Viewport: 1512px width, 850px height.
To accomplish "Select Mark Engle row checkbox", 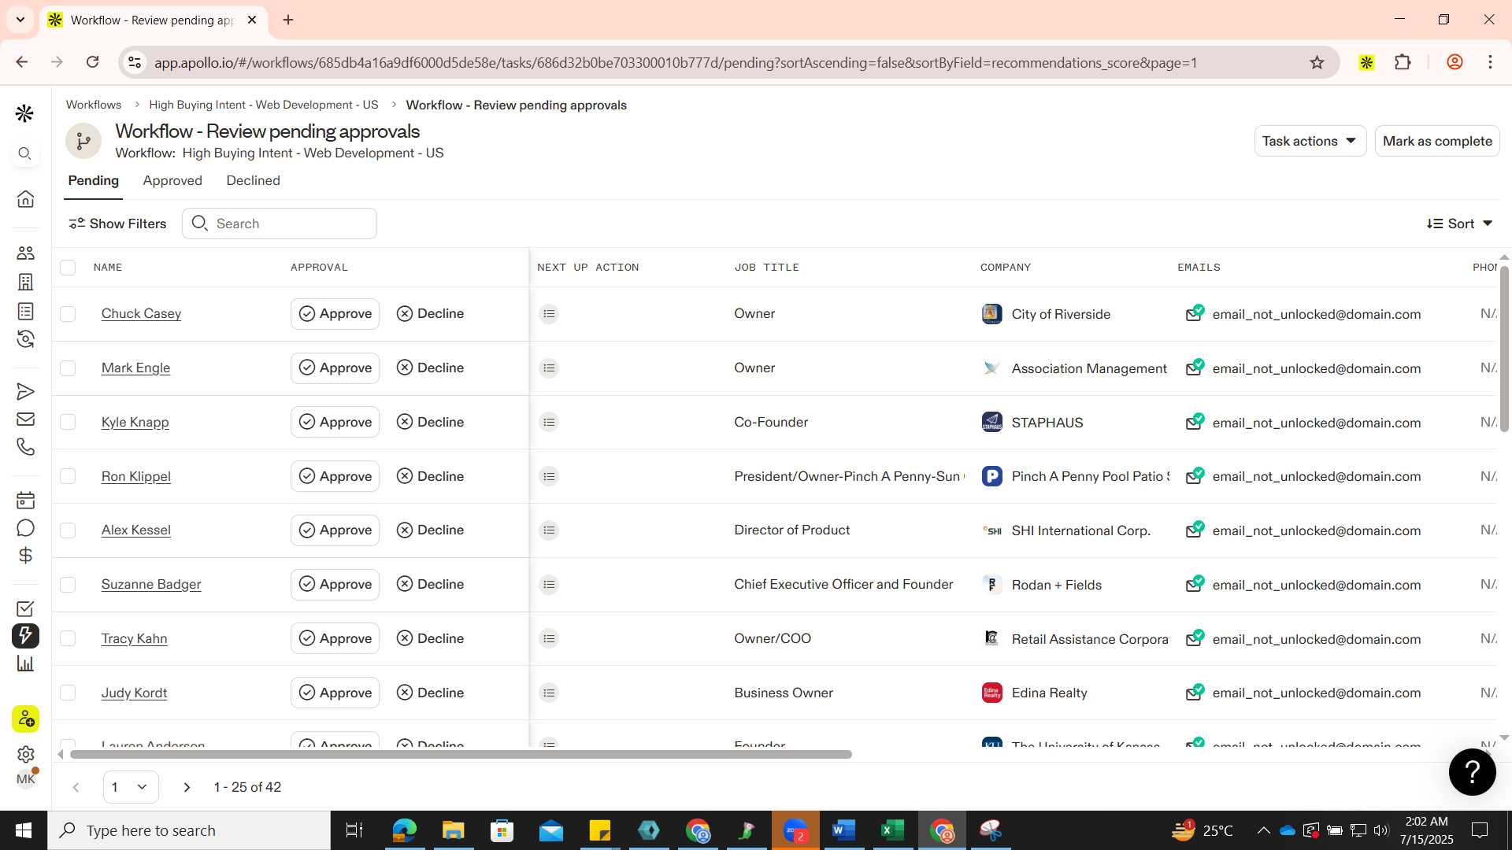I will click(68, 368).
